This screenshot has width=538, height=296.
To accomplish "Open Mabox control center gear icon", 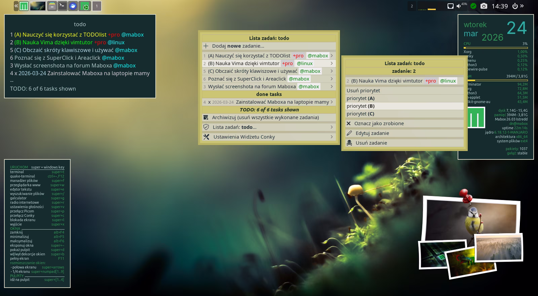I will click(86, 6).
